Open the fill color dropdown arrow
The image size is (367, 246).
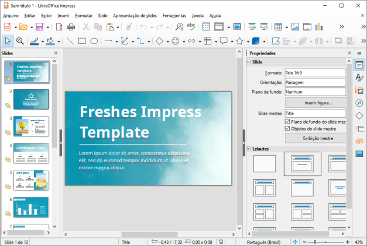(x=59, y=42)
